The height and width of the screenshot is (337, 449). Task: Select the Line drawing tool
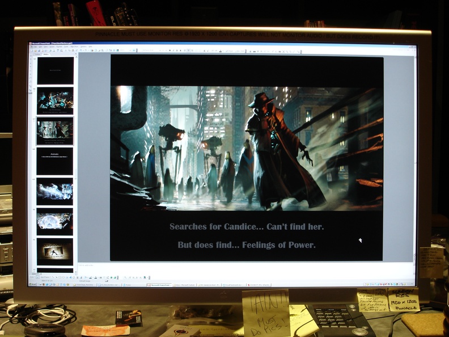click(53, 277)
